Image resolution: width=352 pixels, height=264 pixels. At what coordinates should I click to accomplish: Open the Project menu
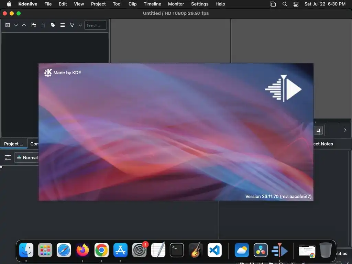click(98, 4)
